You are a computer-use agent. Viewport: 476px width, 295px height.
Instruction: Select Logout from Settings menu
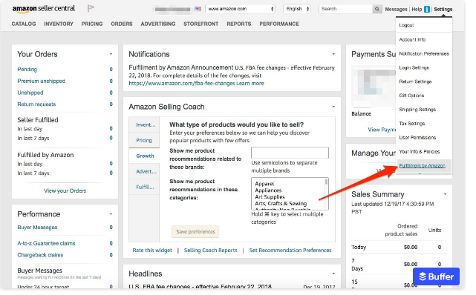pos(406,25)
